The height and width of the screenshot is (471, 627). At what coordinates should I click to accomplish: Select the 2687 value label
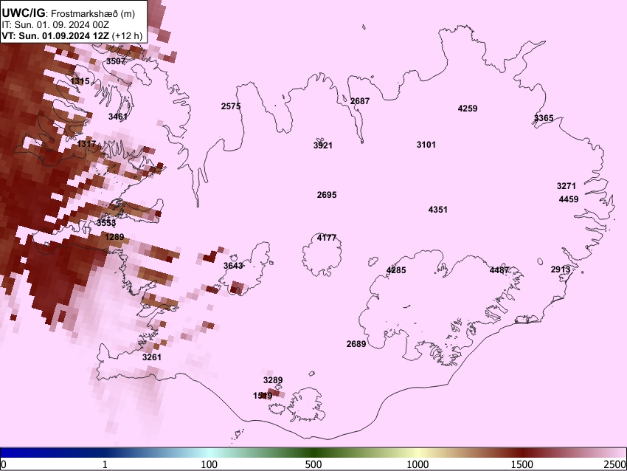coord(360,101)
